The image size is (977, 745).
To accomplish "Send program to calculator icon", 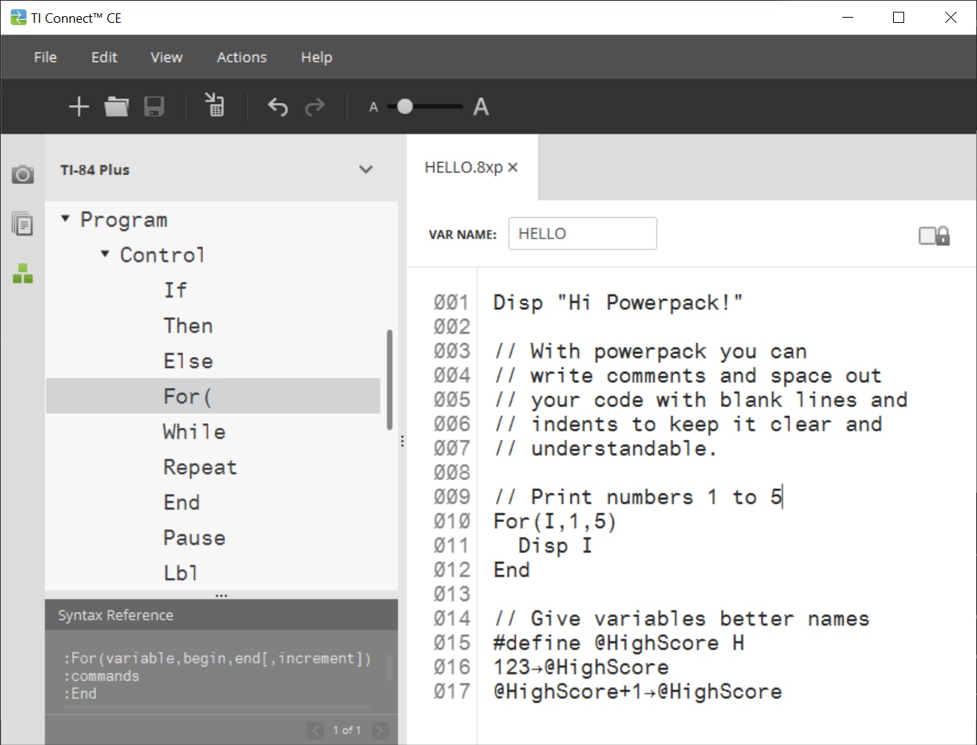I will pyautogui.click(x=215, y=105).
